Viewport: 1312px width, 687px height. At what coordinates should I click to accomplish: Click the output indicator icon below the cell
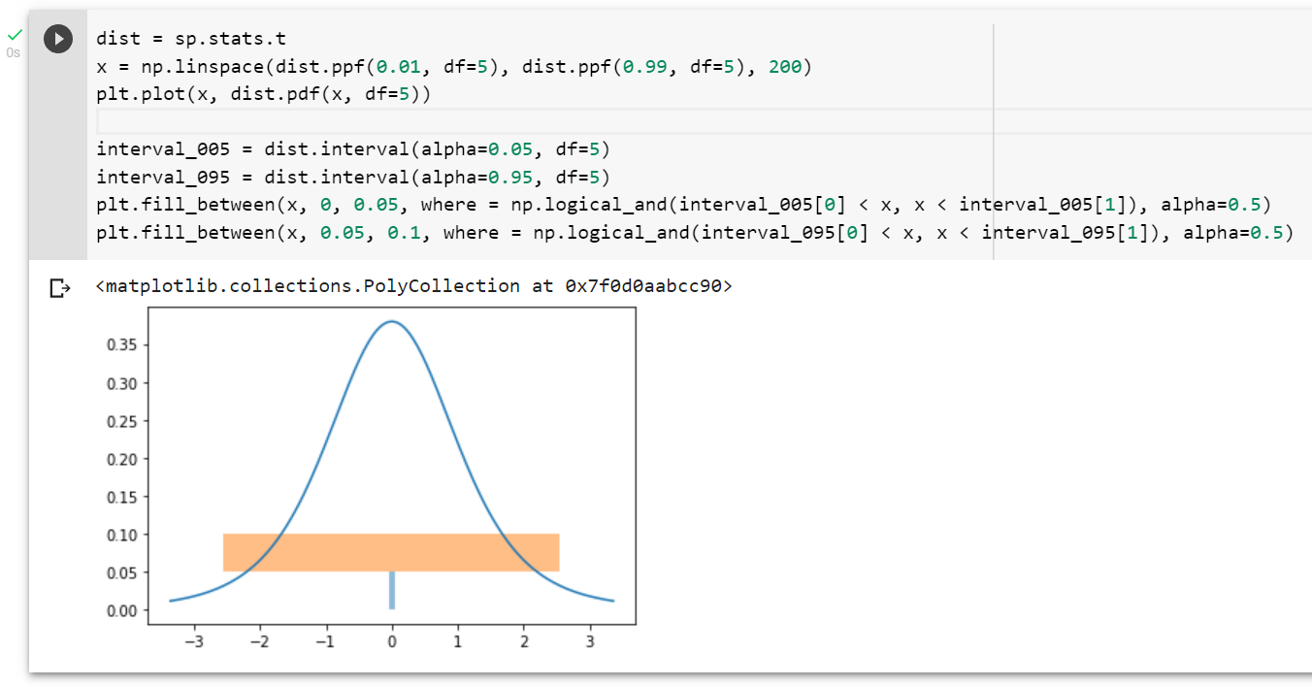tap(58, 286)
